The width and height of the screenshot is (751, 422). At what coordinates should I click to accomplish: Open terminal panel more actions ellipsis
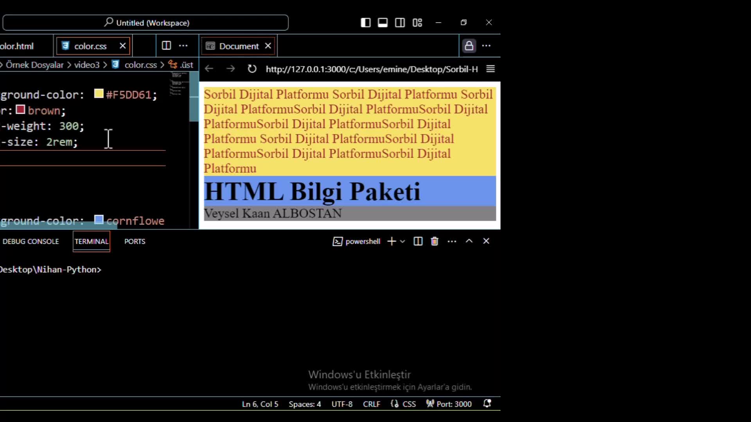(x=452, y=241)
